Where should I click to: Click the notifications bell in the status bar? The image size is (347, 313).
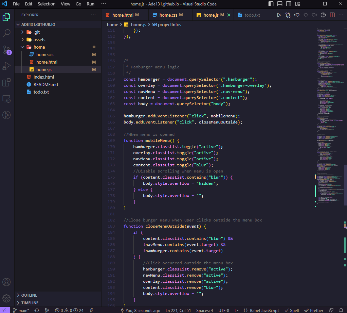(x=342, y=310)
